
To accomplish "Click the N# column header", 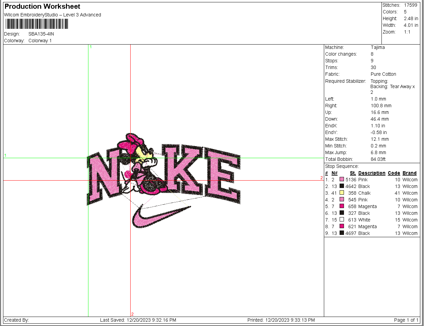I will click(x=335, y=173).
